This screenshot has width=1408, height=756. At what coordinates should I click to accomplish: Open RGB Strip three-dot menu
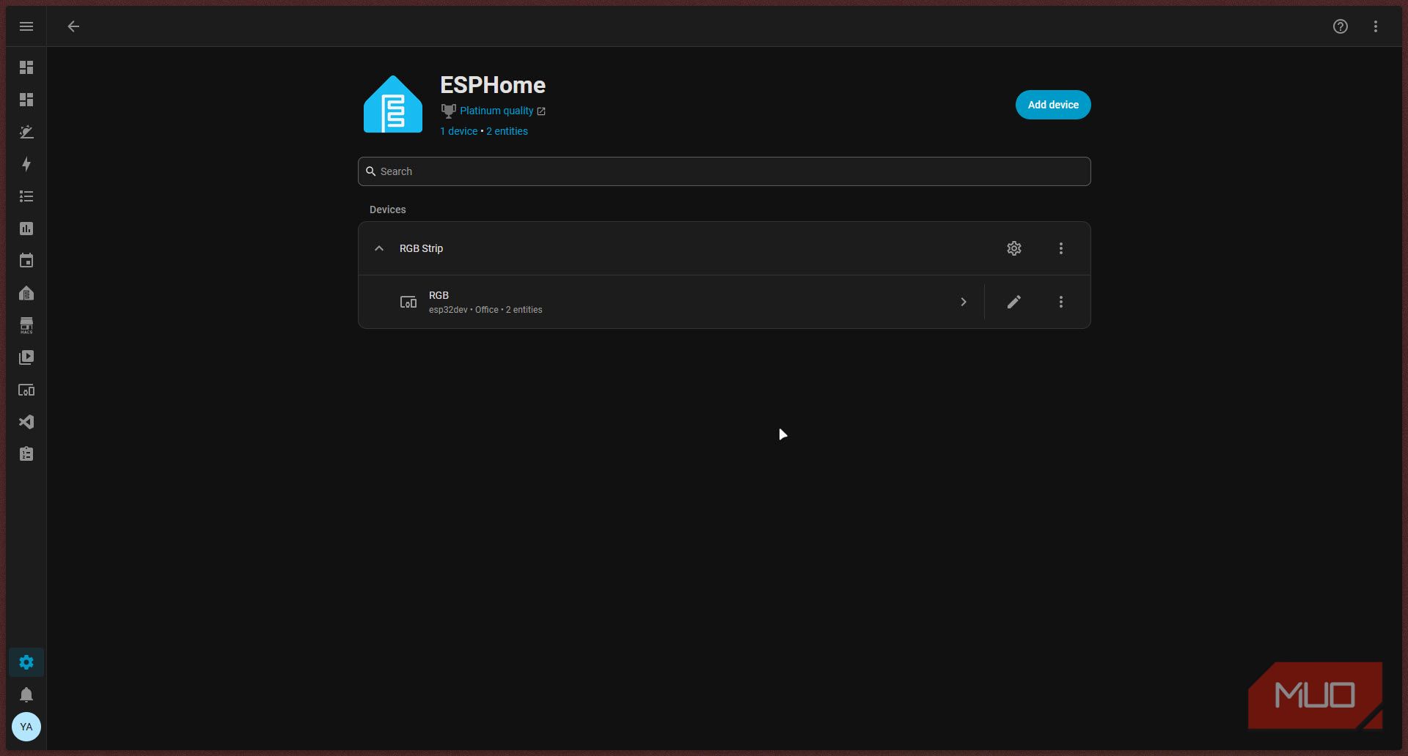click(1061, 248)
